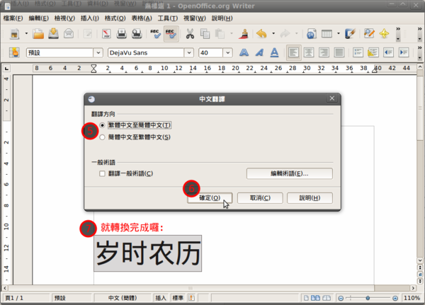The height and width of the screenshot is (305, 425).
Task: Open the Navigator star icon
Action: (384, 34)
